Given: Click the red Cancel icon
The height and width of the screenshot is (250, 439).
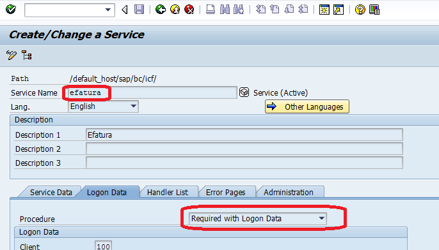Looking at the screenshot, I should 189,10.
